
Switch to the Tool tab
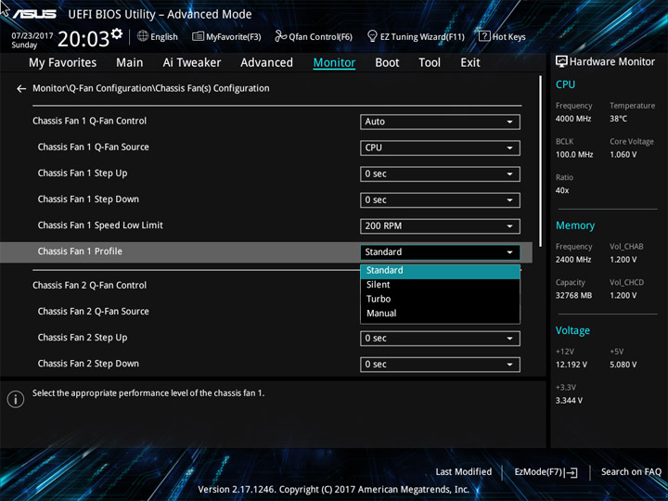(430, 63)
